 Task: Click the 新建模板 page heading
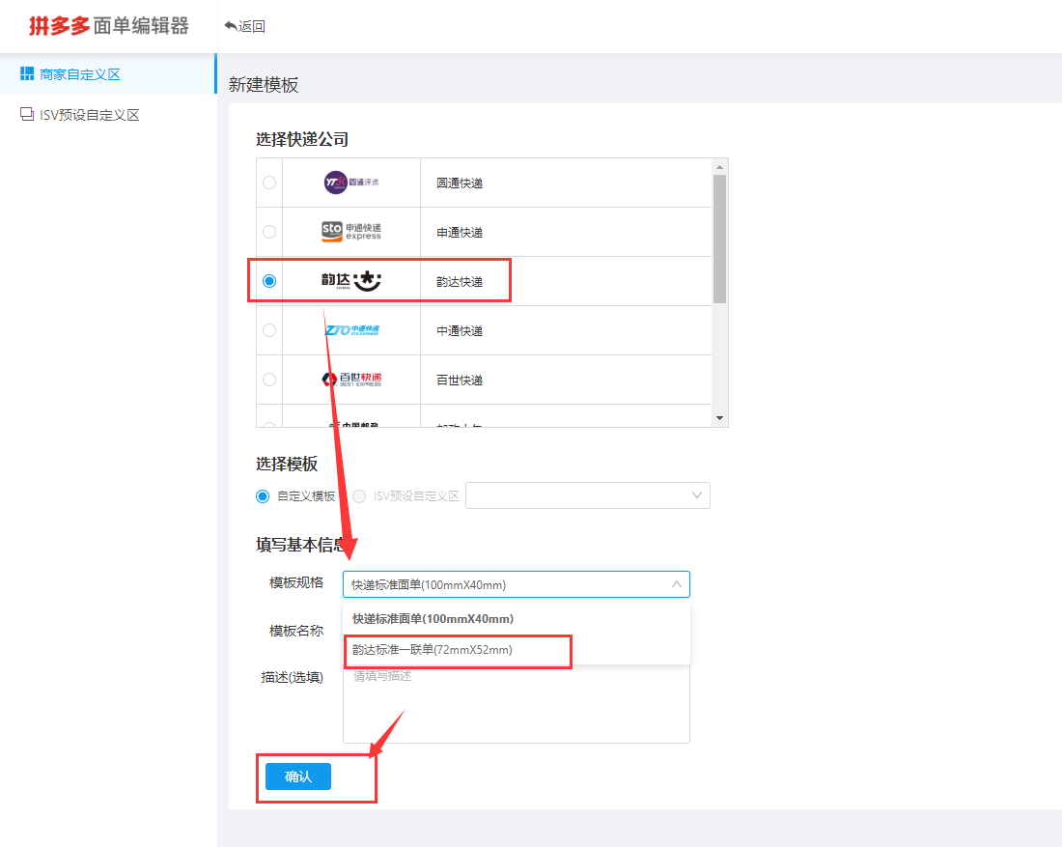[x=264, y=85]
